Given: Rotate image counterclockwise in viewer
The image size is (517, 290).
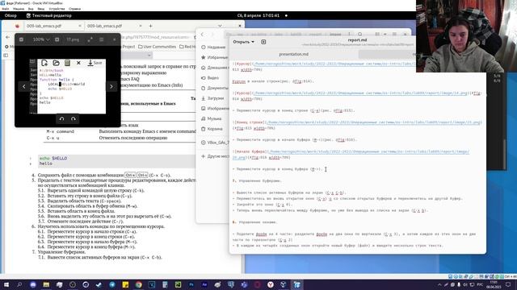Looking at the screenshot, I should (x=61, y=118).
